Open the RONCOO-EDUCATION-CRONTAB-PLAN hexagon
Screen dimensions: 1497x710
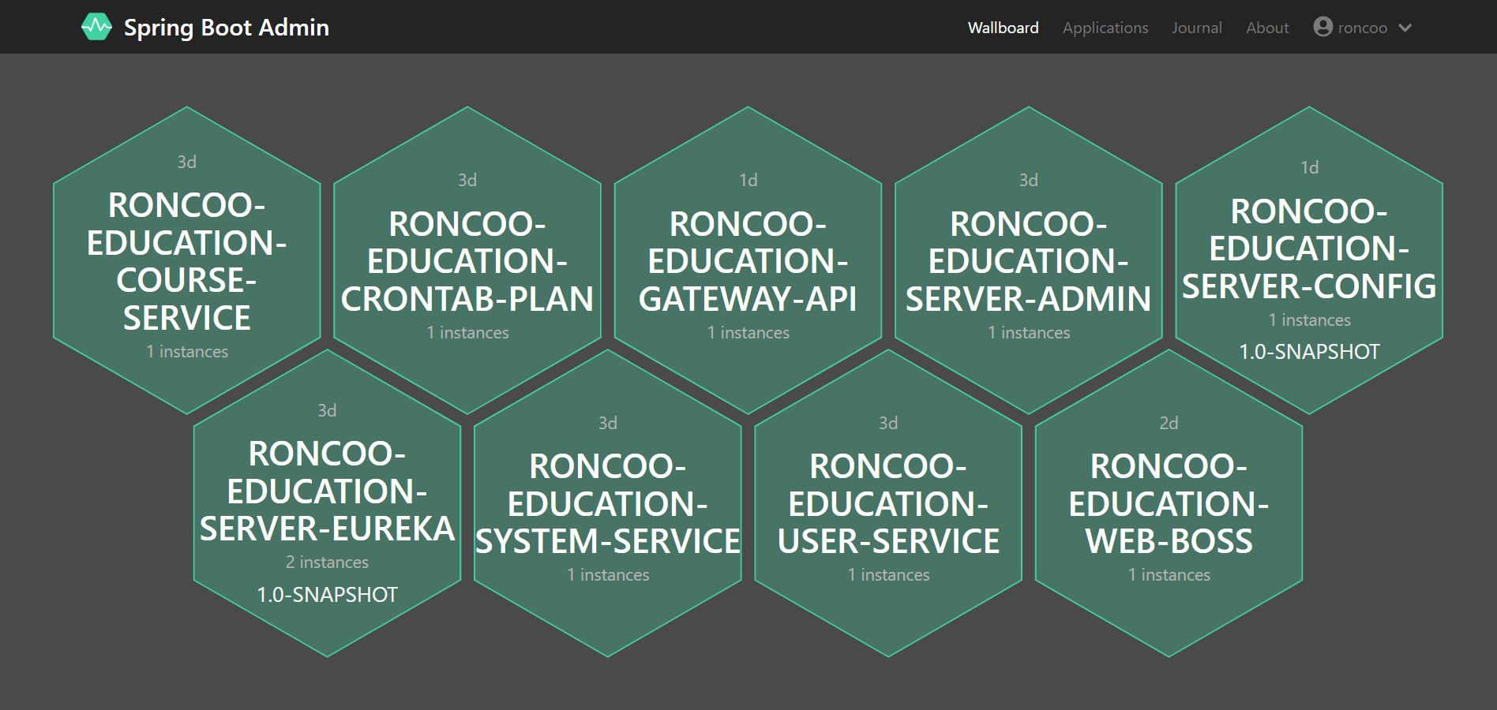467,260
